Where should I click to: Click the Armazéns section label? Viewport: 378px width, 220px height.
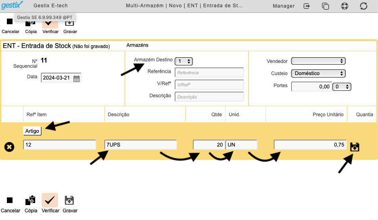click(137, 45)
